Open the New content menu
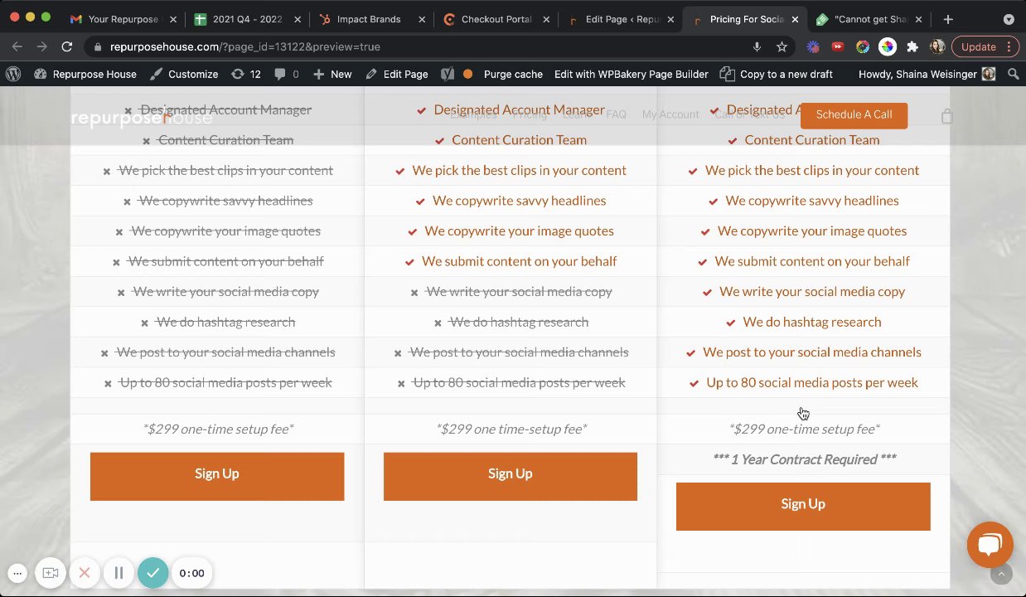 tap(332, 74)
